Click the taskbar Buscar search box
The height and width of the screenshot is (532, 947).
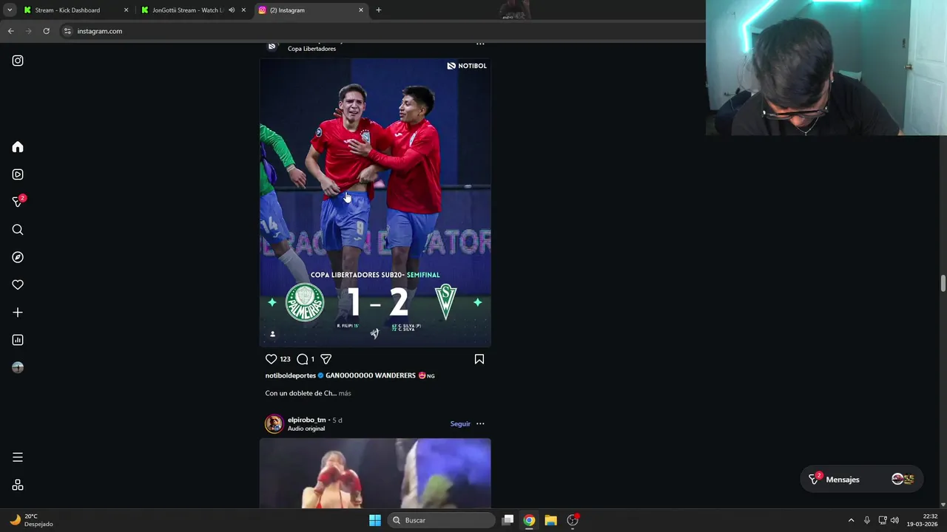pos(441,520)
